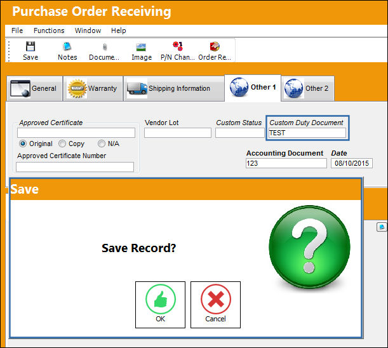Screen dimensions: 388x348
Task: Open the File menu
Action: pos(17,30)
